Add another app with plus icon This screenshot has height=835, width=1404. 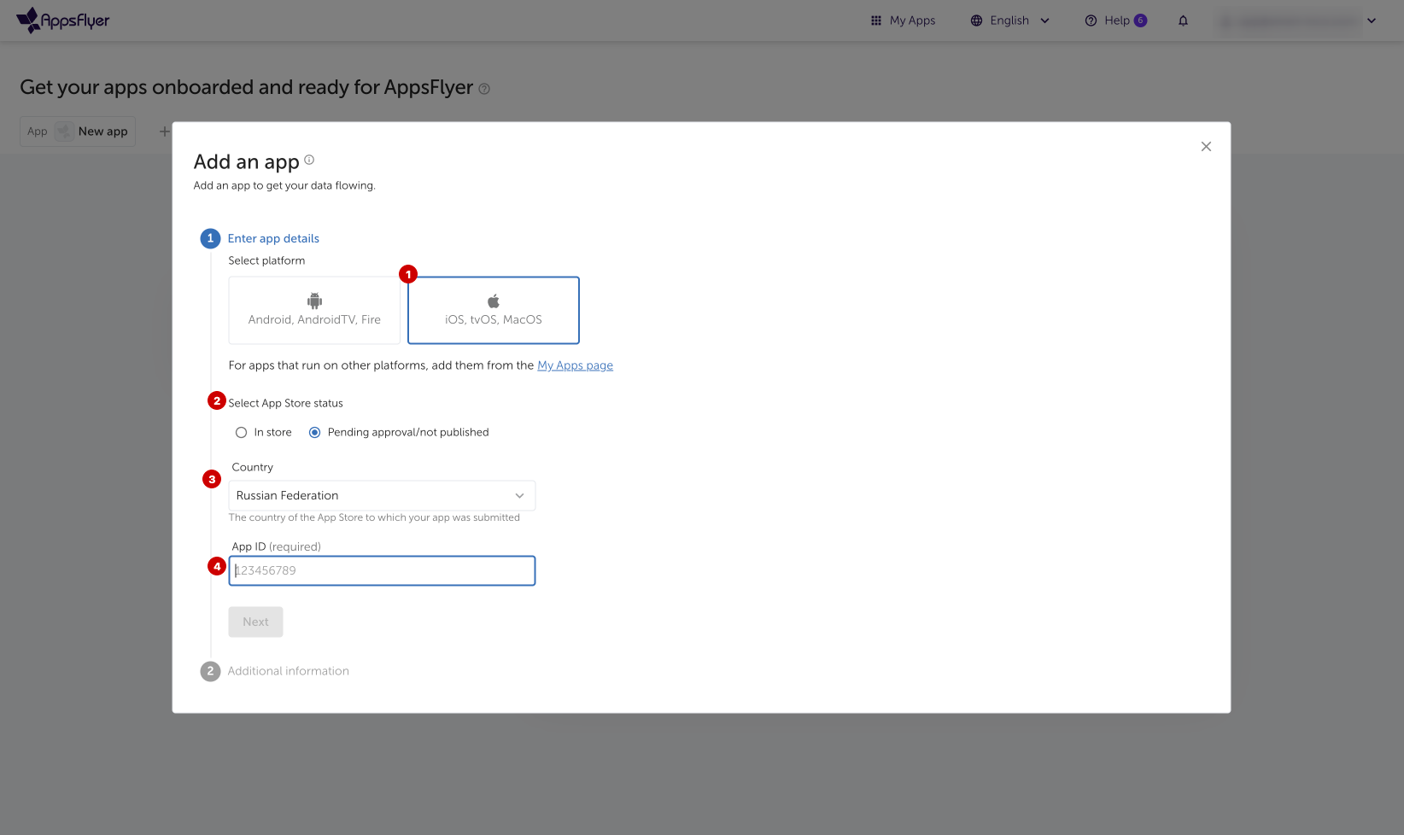pyautogui.click(x=164, y=131)
